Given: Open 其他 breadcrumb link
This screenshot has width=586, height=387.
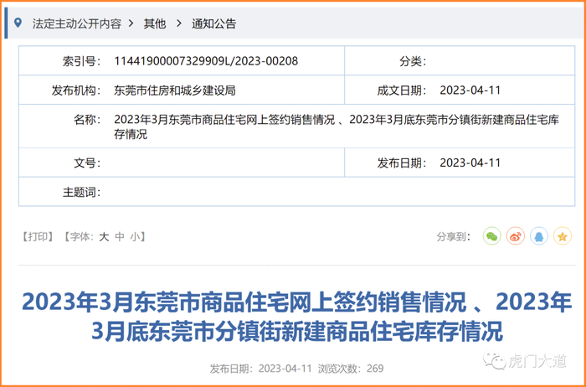Looking at the screenshot, I should (155, 24).
